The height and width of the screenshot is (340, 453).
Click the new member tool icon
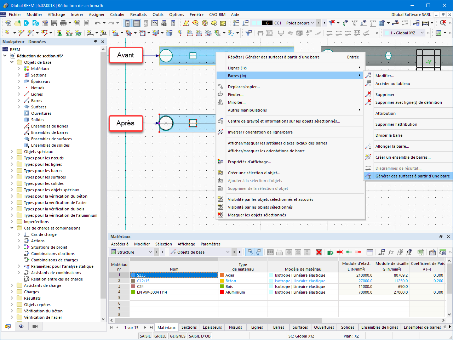pos(31,33)
